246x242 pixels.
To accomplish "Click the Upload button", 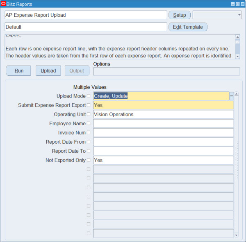I will [x=48, y=71].
